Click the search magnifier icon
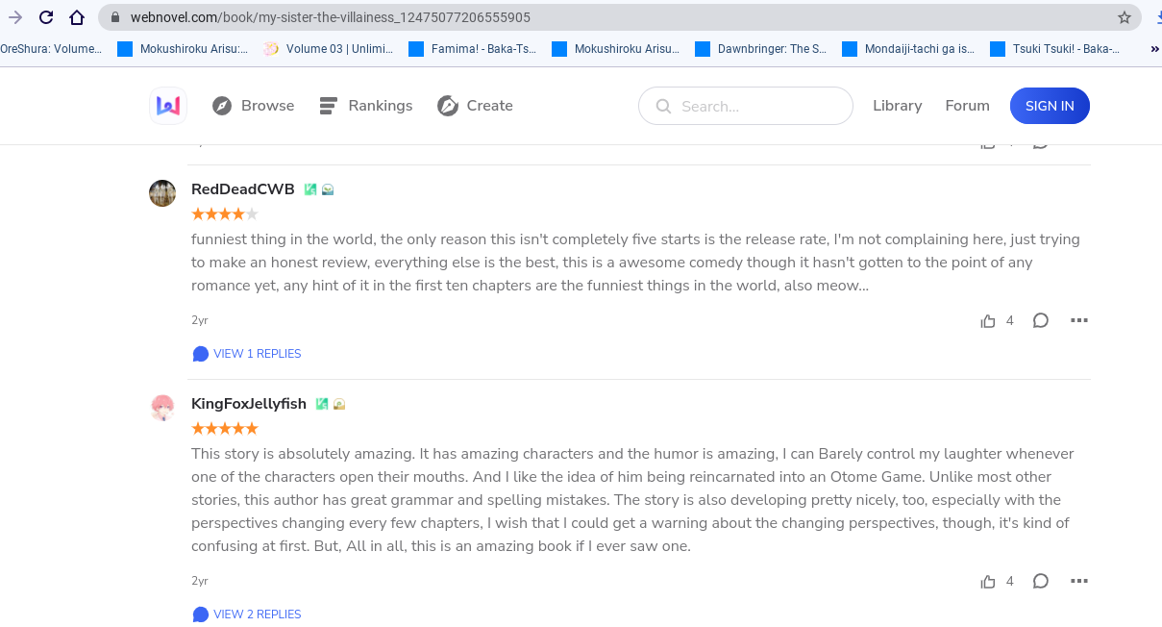The image size is (1162, 627). coord(663,106)
